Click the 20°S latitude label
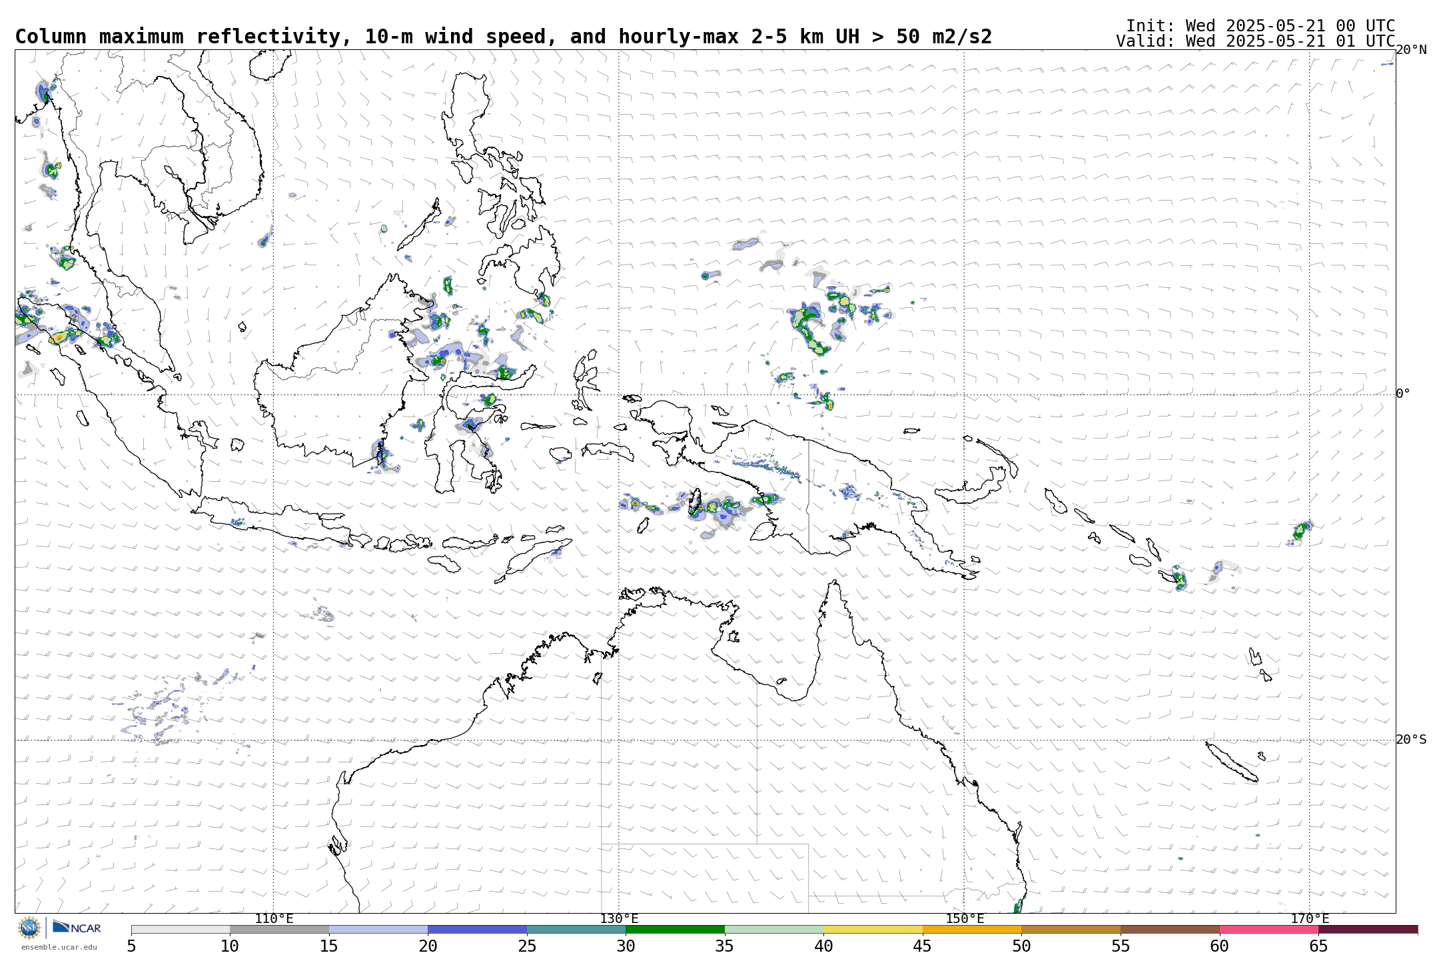This screenshot has height=955, width=1439. click(1411, 740)
